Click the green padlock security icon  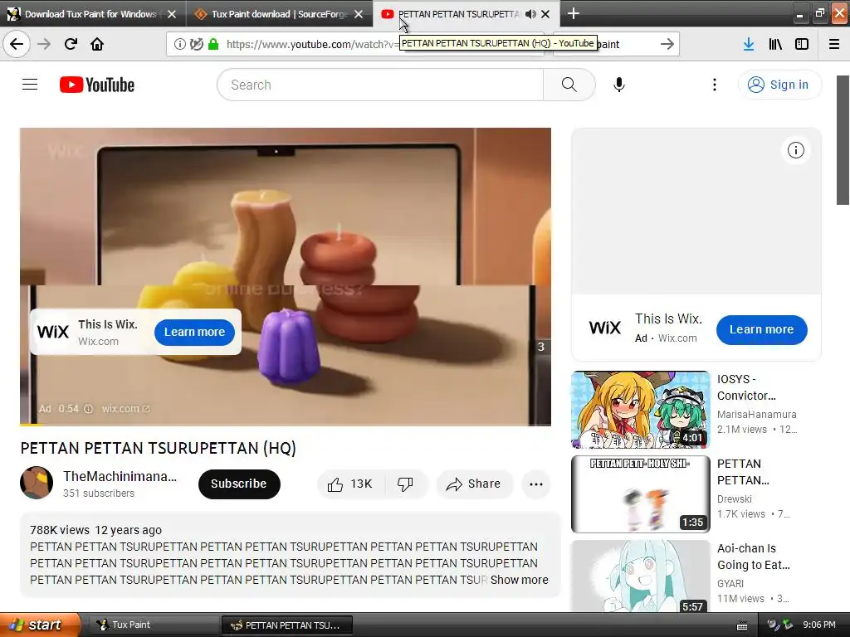tap(213, 44)
